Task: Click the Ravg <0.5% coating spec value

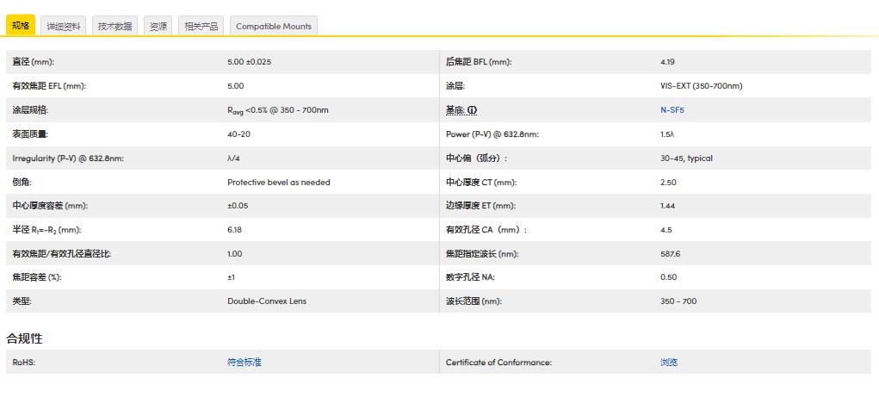Action: pyautogui.click(x=277, y=110)
